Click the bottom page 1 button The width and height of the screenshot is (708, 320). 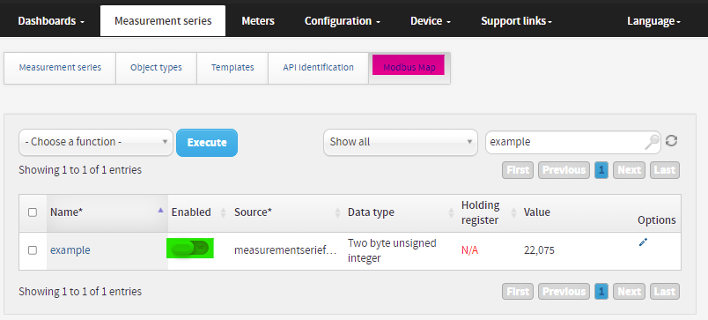pyautogui.click(x=601, y=292)
